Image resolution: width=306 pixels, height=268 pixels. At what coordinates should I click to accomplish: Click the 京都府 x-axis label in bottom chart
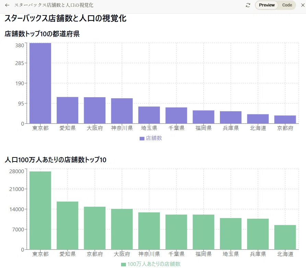pyautogui.click(x=95, y=254)
